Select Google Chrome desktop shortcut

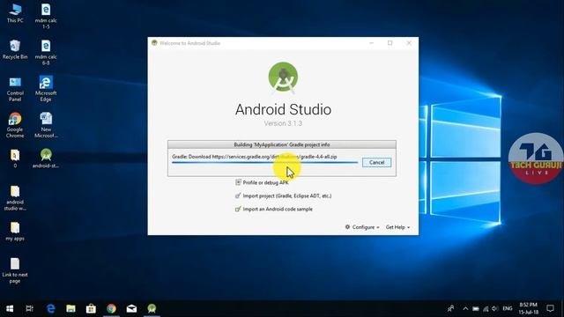point(15,125)
